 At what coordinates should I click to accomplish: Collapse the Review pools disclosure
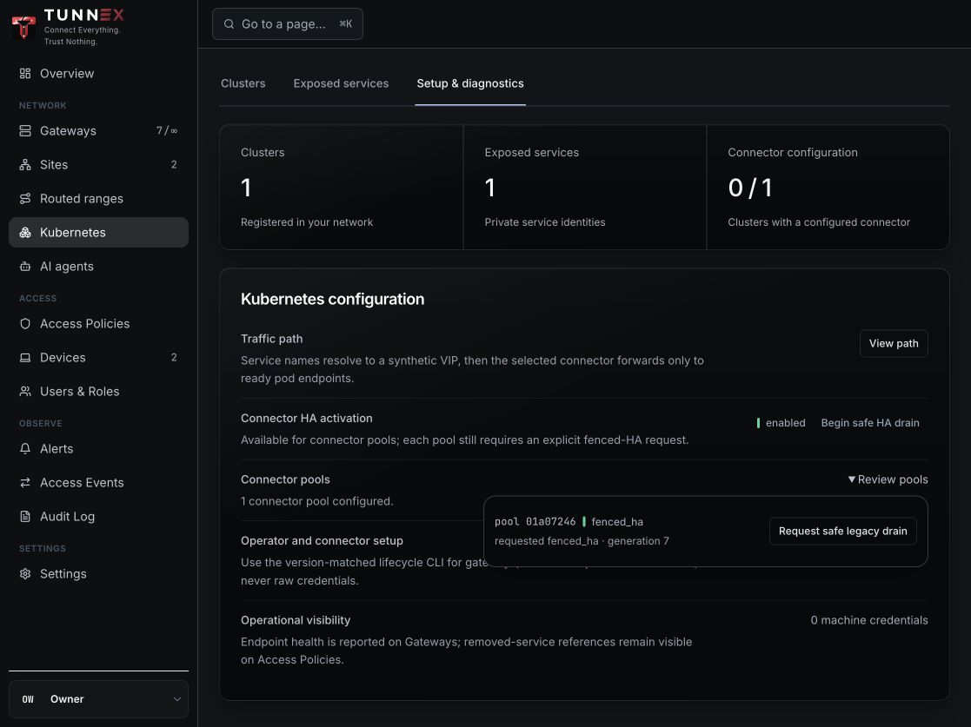[888, 479]
